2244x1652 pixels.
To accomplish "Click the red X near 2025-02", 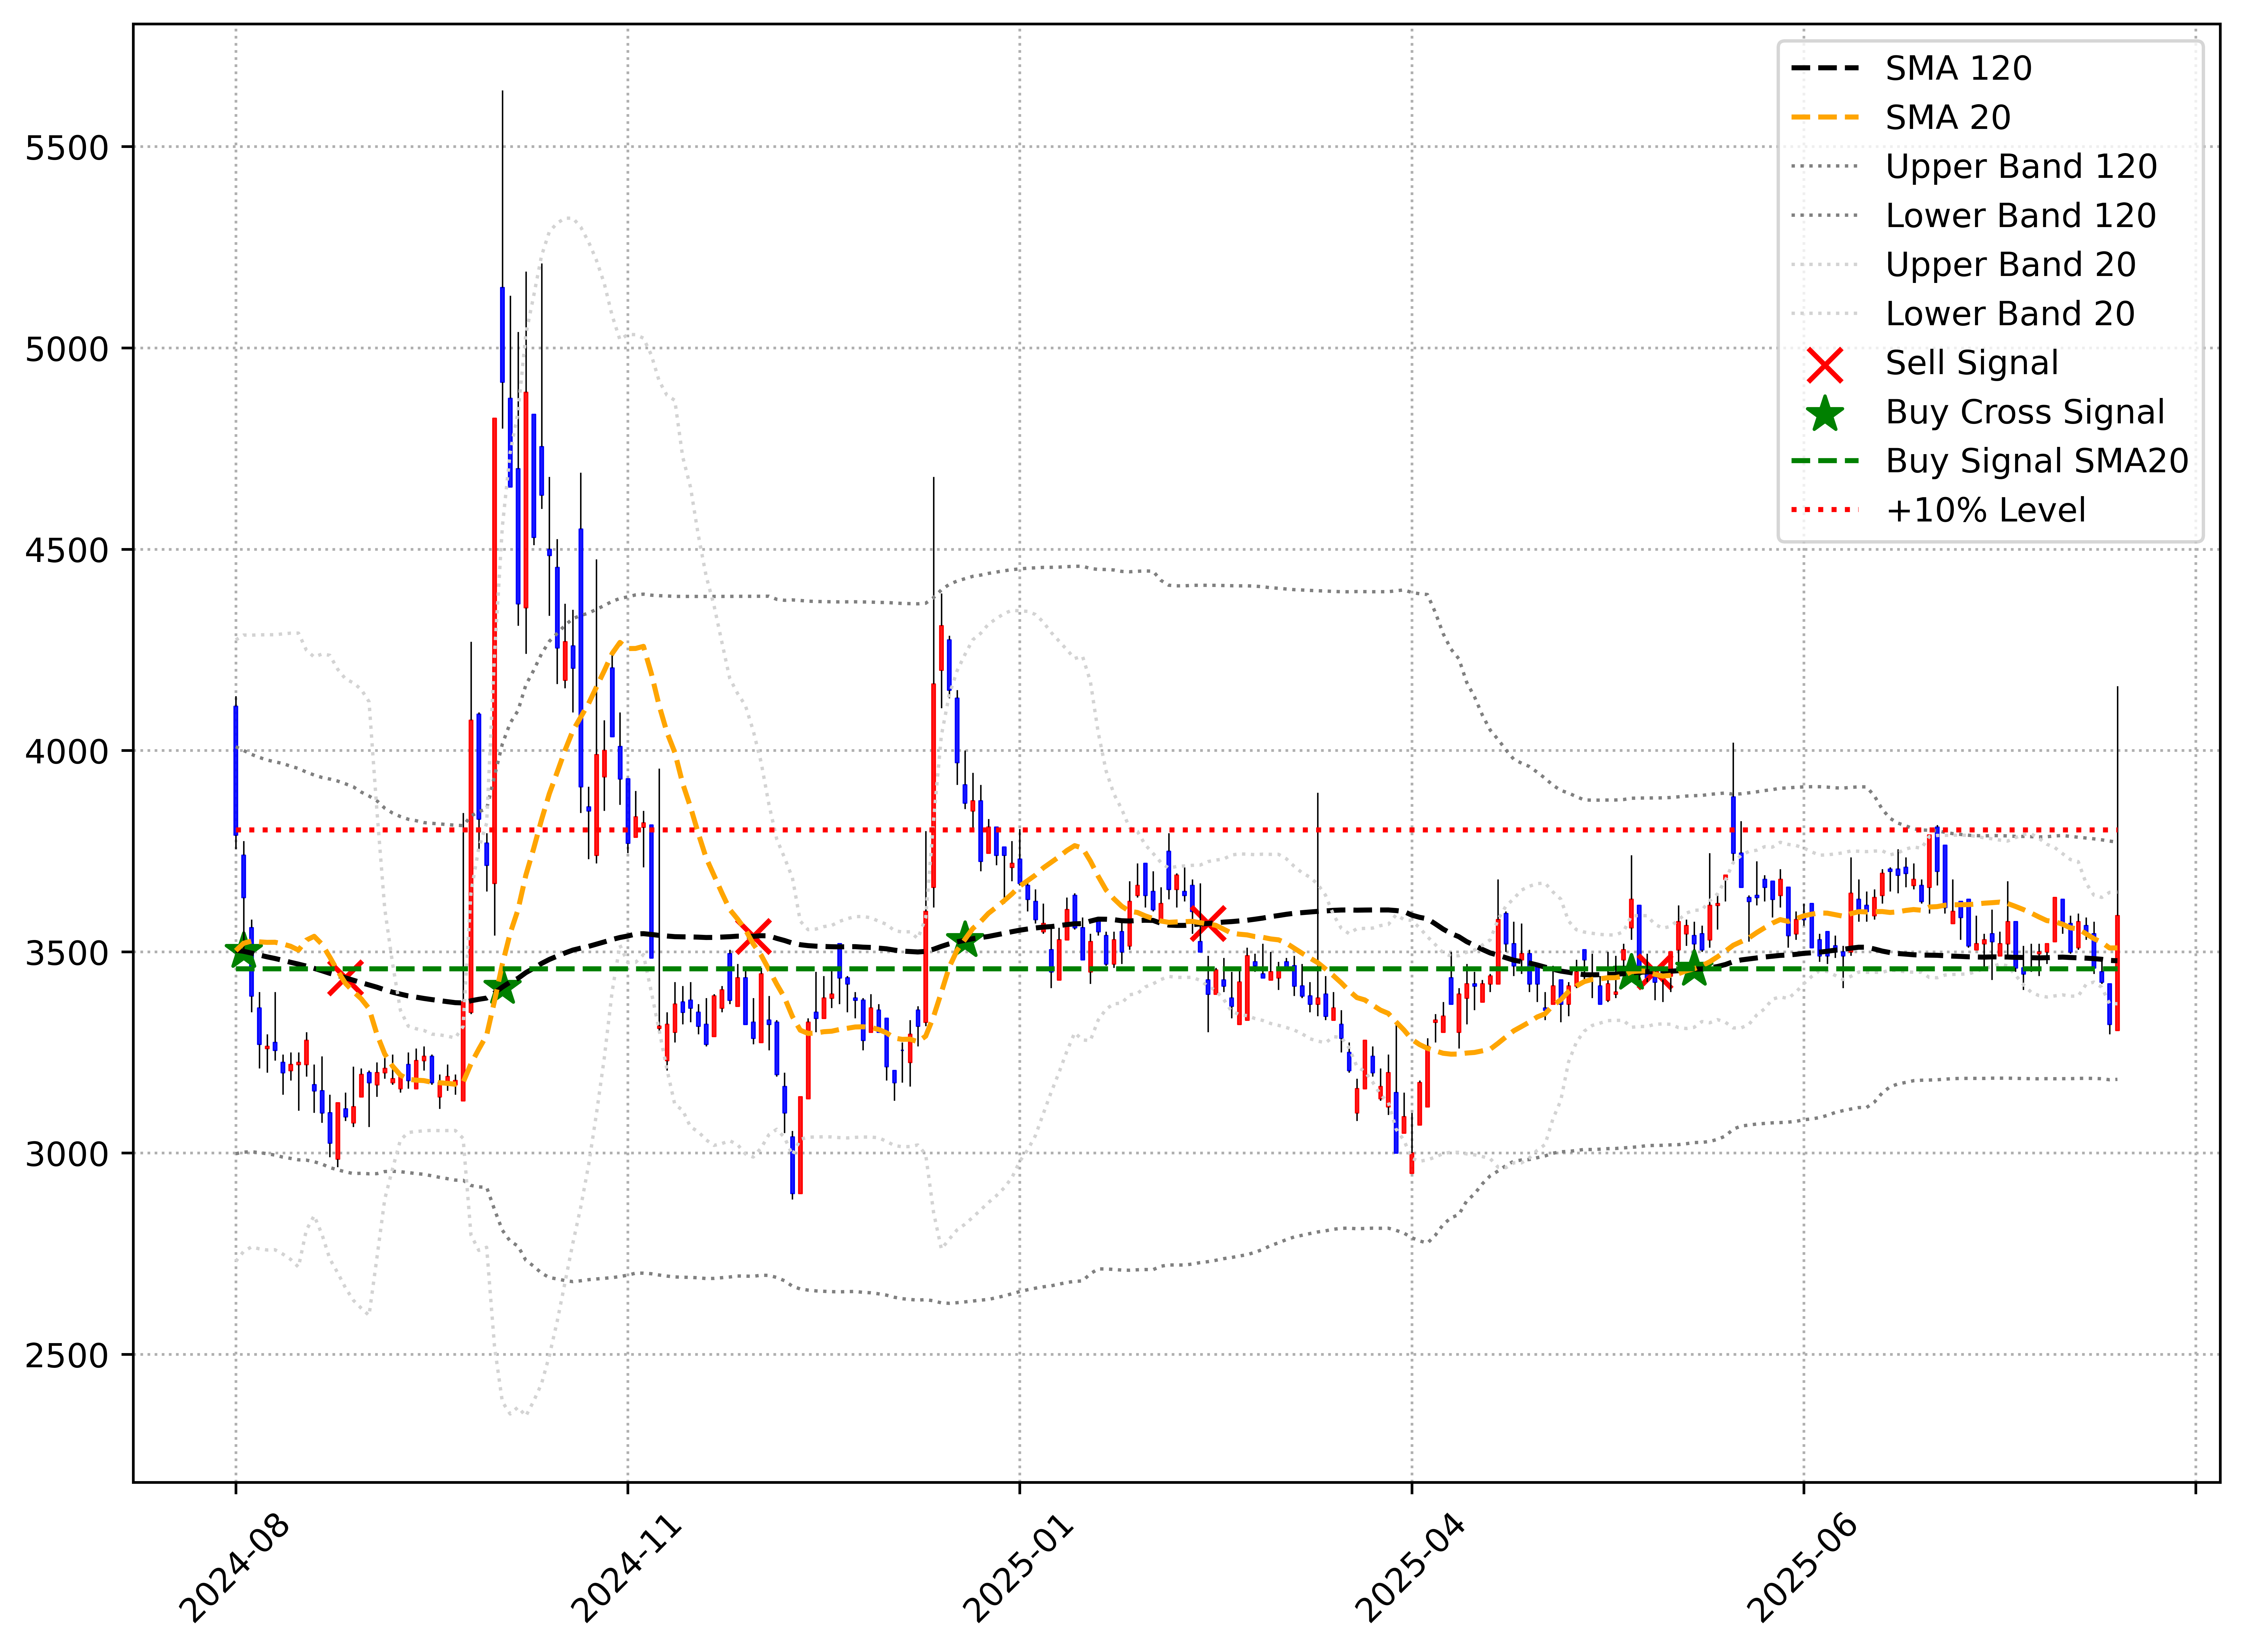I will point(1208,924).
